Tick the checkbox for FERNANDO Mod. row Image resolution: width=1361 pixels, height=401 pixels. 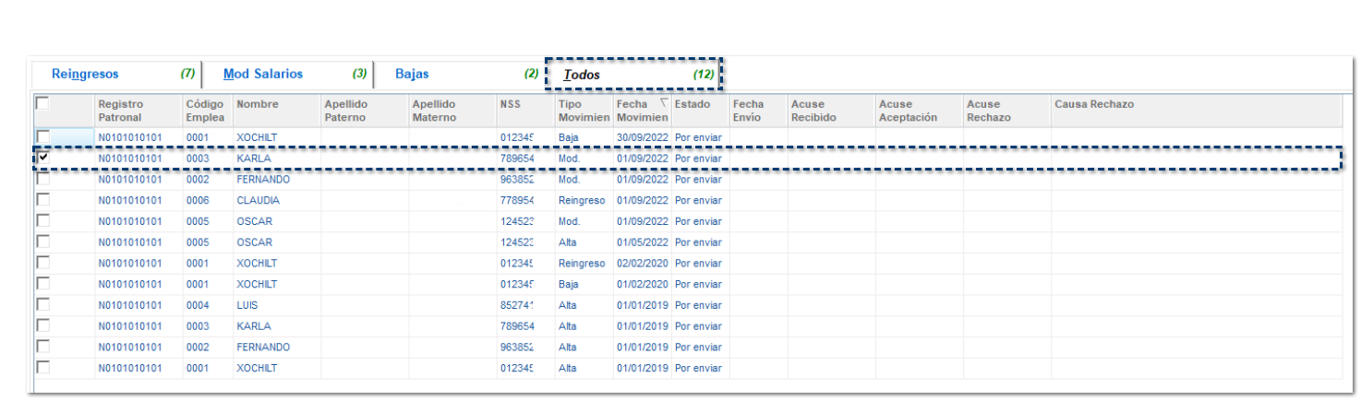click(x=42, y=180)
